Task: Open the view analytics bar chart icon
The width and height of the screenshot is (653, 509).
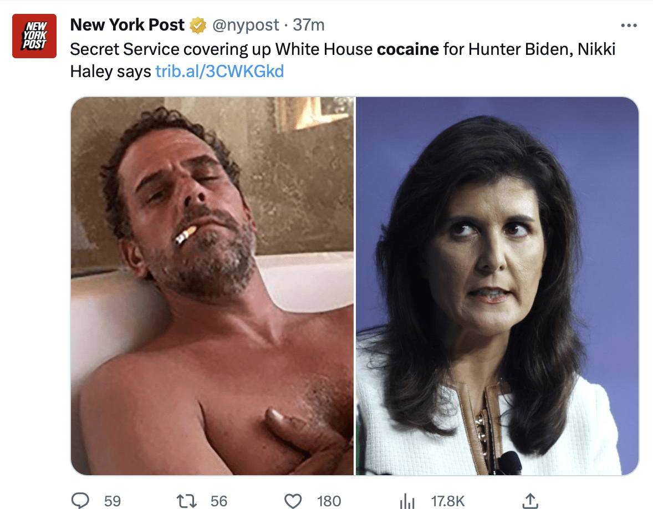Action: 407,501
